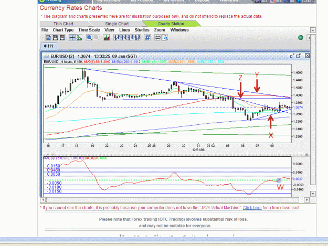The height and width of the screenshot is (246, 328).
Task: Toggle the crosshair cursor tool
Action: [x=72, y=38]
